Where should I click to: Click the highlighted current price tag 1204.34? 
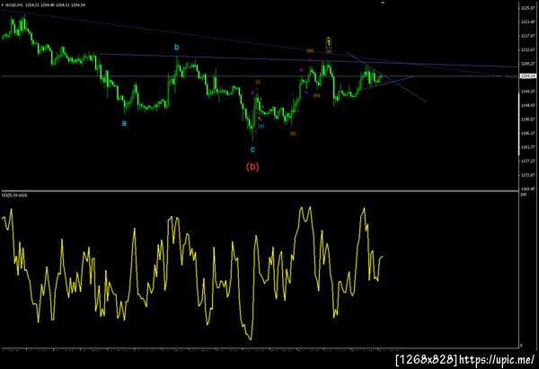[528, 76]
